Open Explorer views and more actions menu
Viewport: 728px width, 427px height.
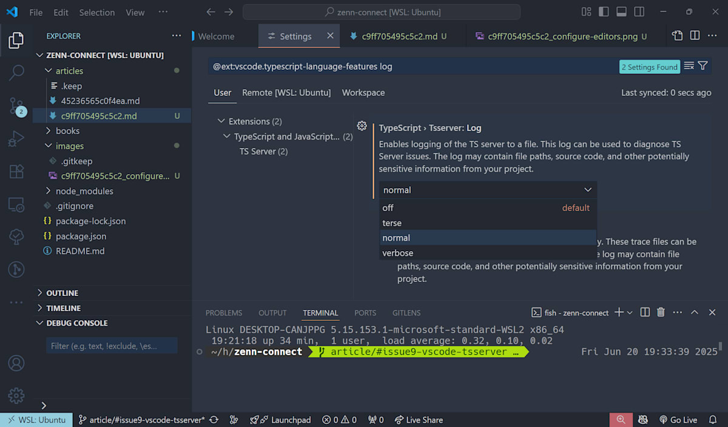(x=177, y=36)
